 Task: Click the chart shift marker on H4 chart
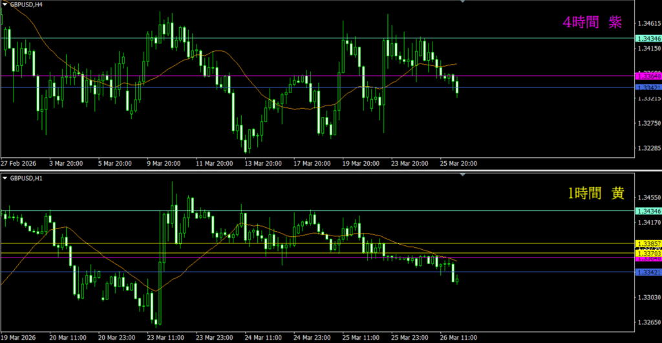click(462, 2)
